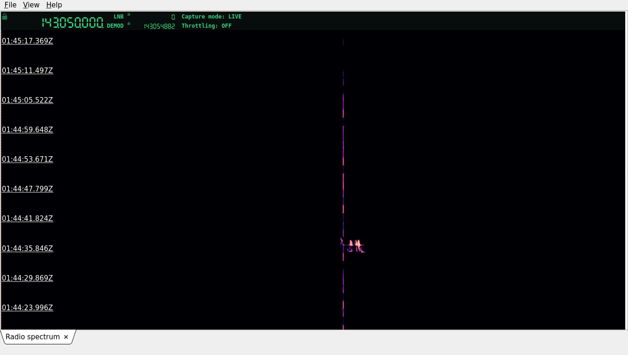Click timestamp 01:44:53.671Z
Viewport: 628px width, 355px height.
(27, 159)
